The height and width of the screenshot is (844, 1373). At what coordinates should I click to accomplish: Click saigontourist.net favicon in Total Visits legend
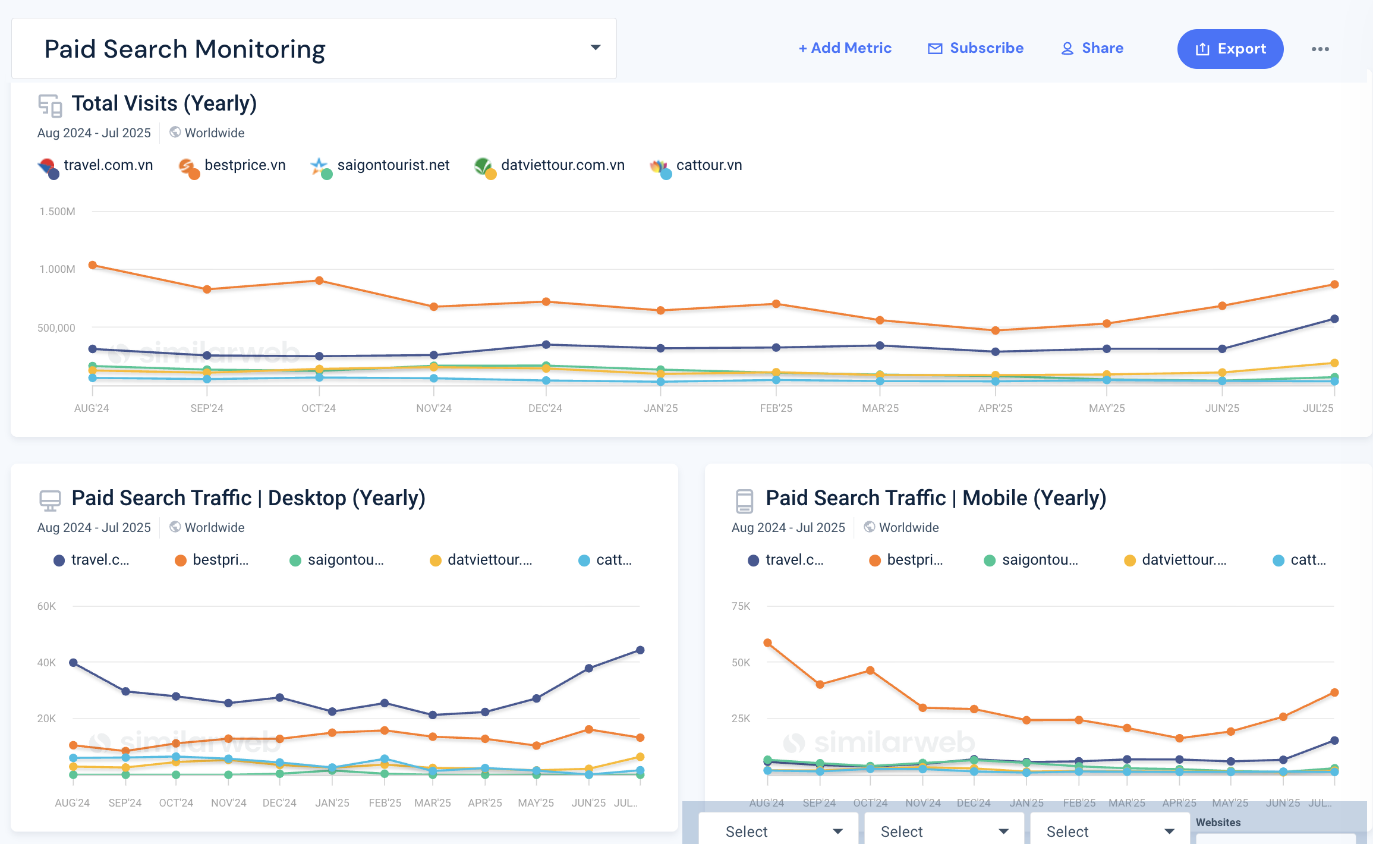click(321, 168)
